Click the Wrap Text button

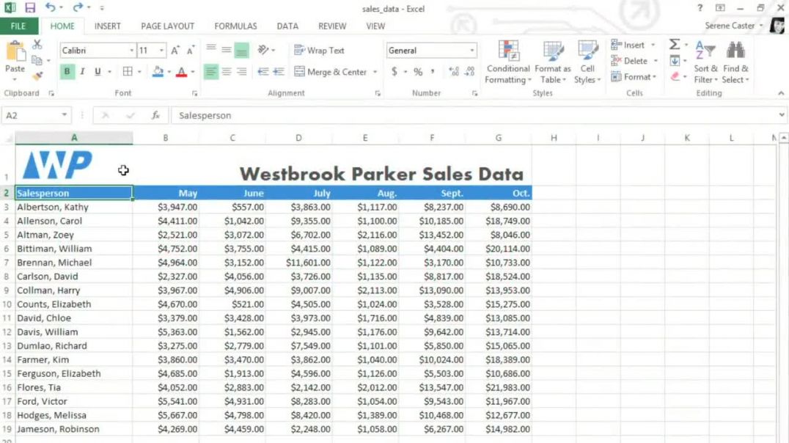pos(319,51)
